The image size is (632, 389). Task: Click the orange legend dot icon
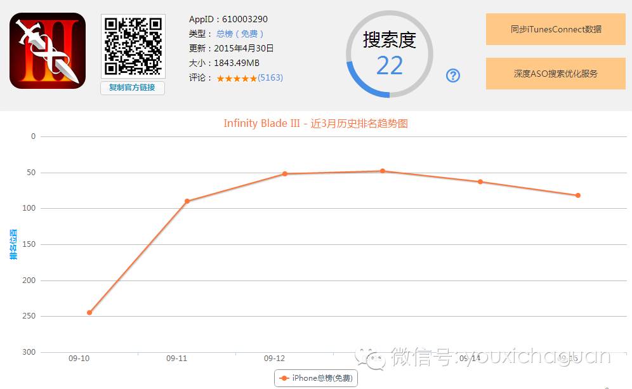284,378
